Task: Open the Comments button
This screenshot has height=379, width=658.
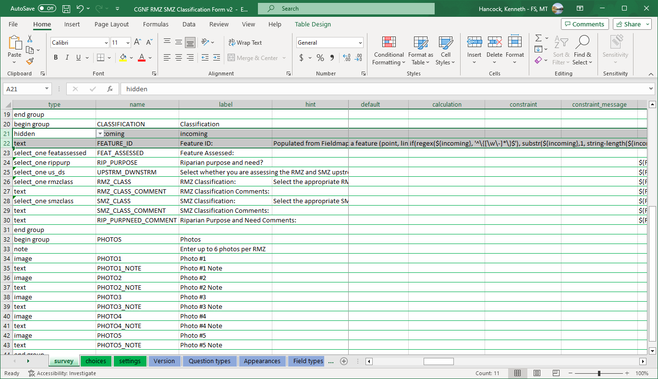Action: pyautogui.click(x=585, y=24)
